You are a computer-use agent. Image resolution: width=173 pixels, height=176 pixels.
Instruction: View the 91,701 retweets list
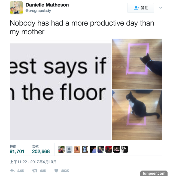(17, 149)
